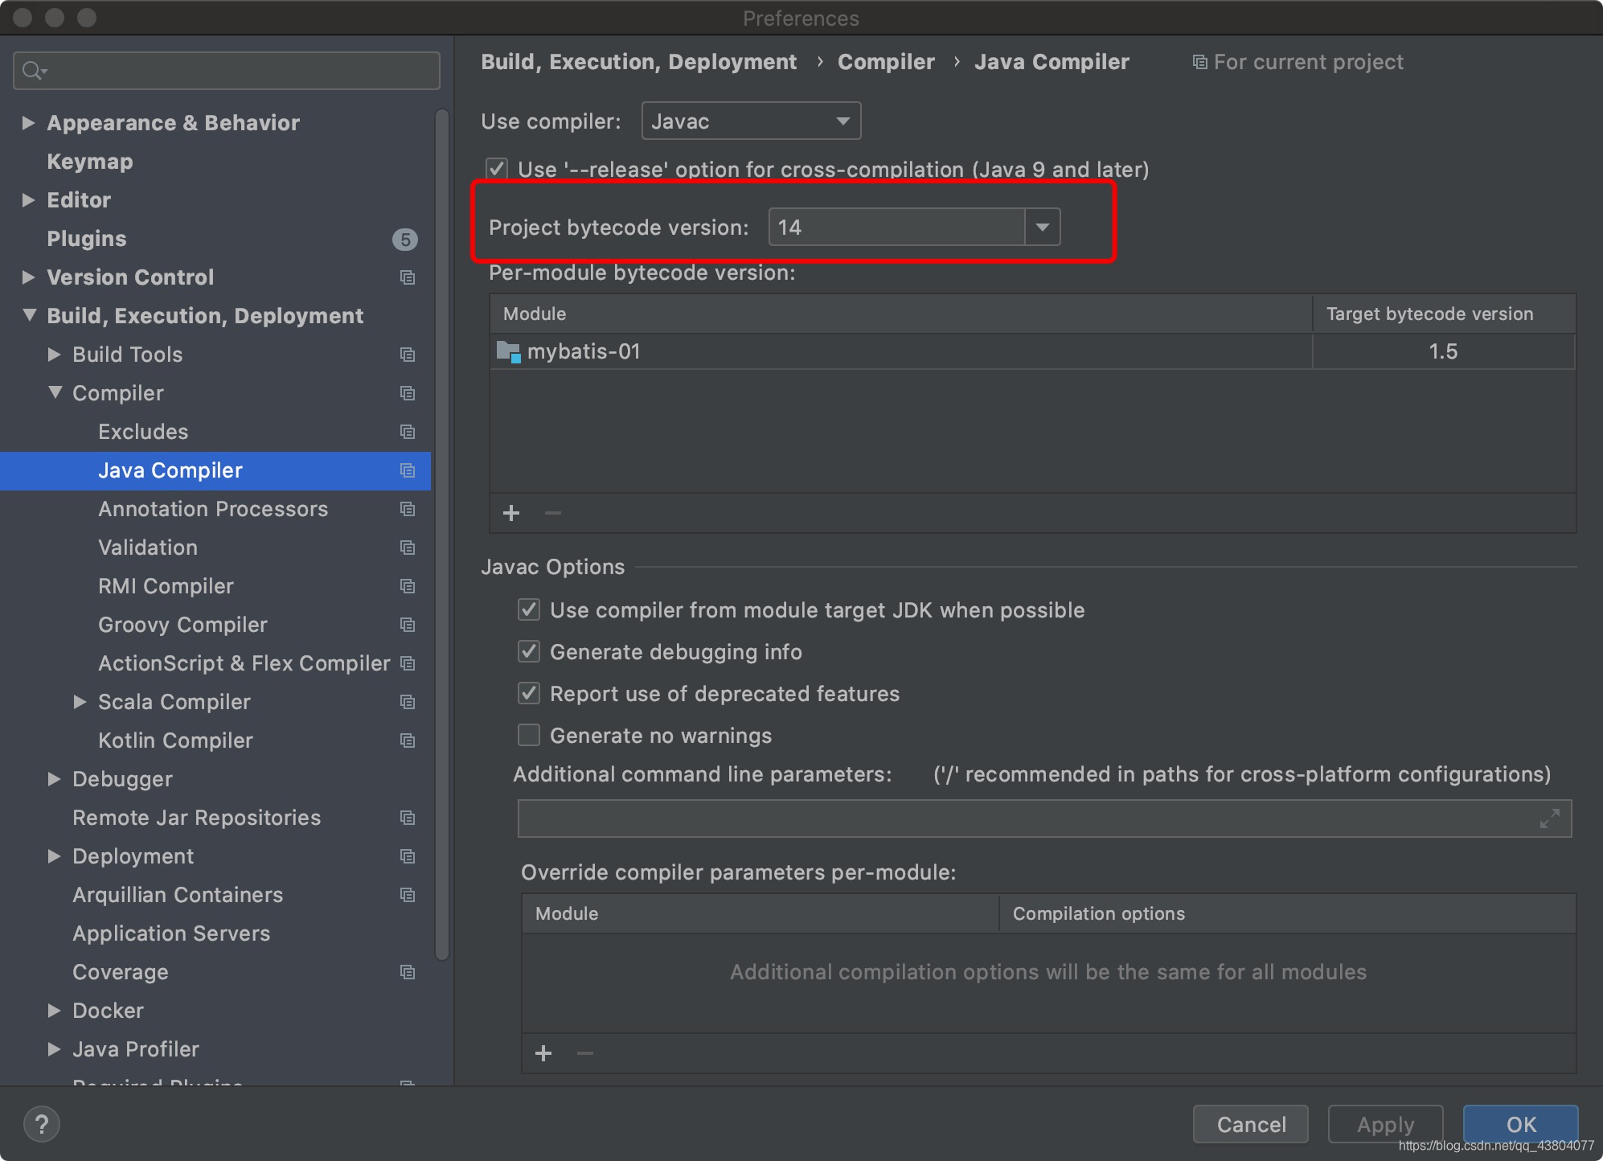Click the Target bytecode version column header
The height and width of the screenshot is (1161, 1603).
[1443, 314]
